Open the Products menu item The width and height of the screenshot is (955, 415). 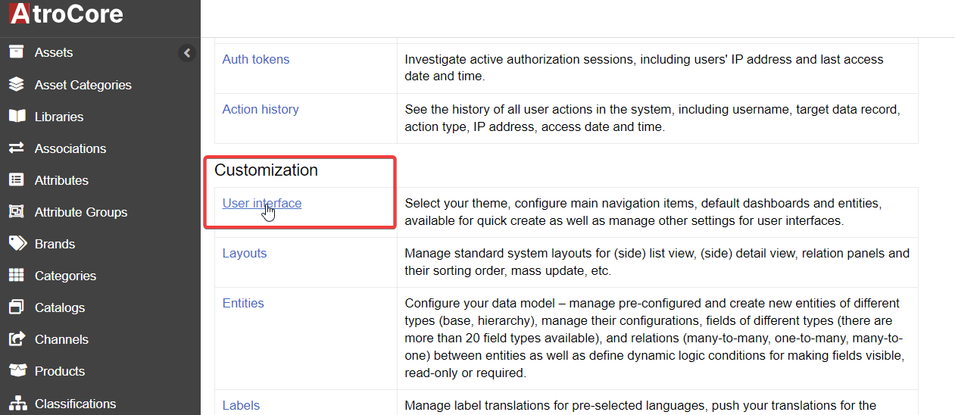[x=59, y=371]
